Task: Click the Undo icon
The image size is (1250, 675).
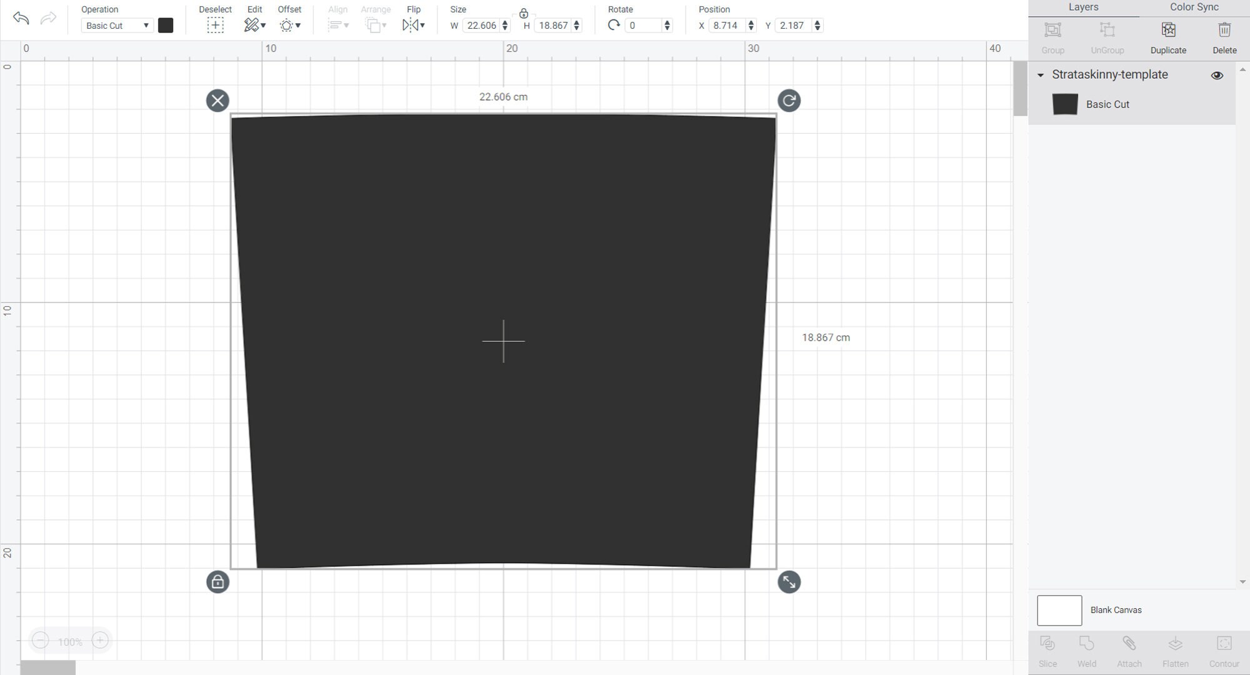Action: [21, 18]
